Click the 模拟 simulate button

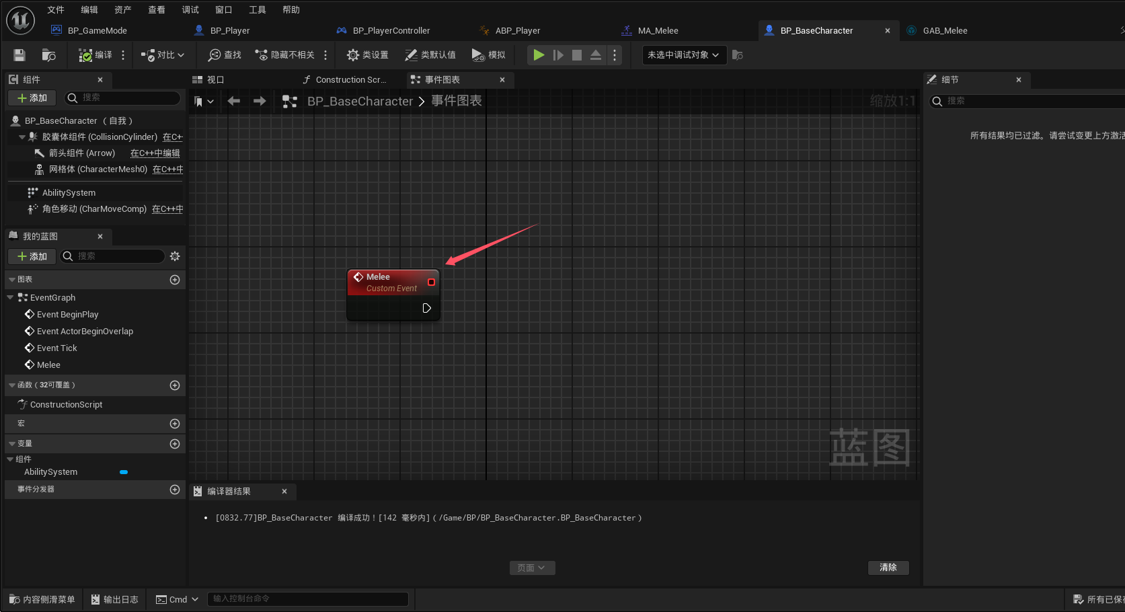pyautogui.click(x=489, y=55)
